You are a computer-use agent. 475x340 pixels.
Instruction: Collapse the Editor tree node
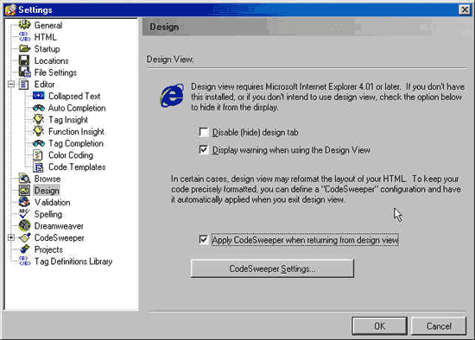(x=11, y=85)
